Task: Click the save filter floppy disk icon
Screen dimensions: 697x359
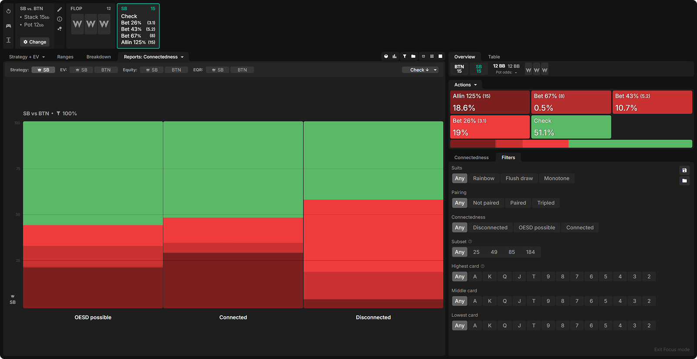Action: pos(684,170)
